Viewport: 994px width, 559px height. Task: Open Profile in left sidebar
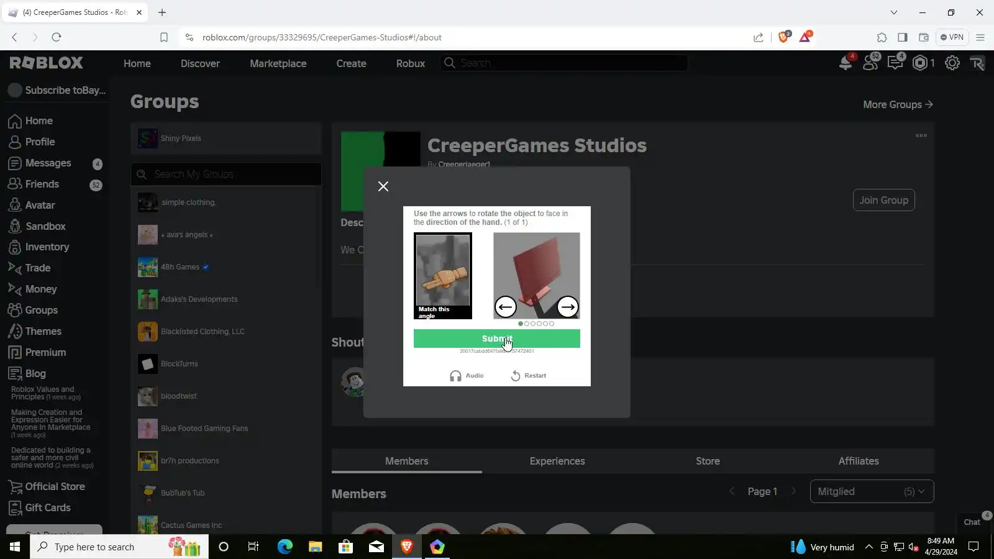pos(32,142)
